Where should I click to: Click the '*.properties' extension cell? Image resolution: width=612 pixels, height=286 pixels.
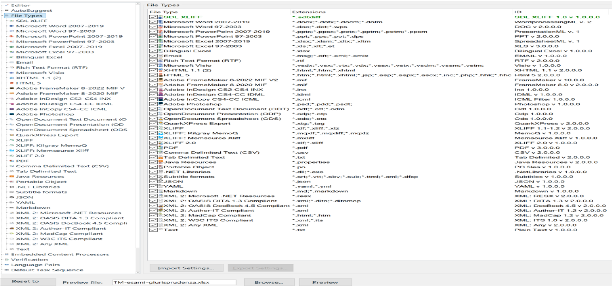tap(311, 162)
